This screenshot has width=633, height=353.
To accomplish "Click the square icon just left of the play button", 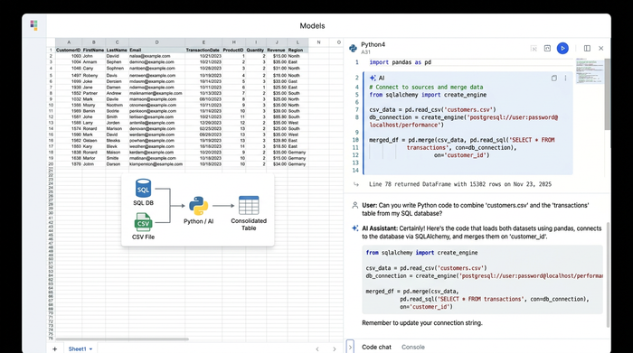I will 547,49.
